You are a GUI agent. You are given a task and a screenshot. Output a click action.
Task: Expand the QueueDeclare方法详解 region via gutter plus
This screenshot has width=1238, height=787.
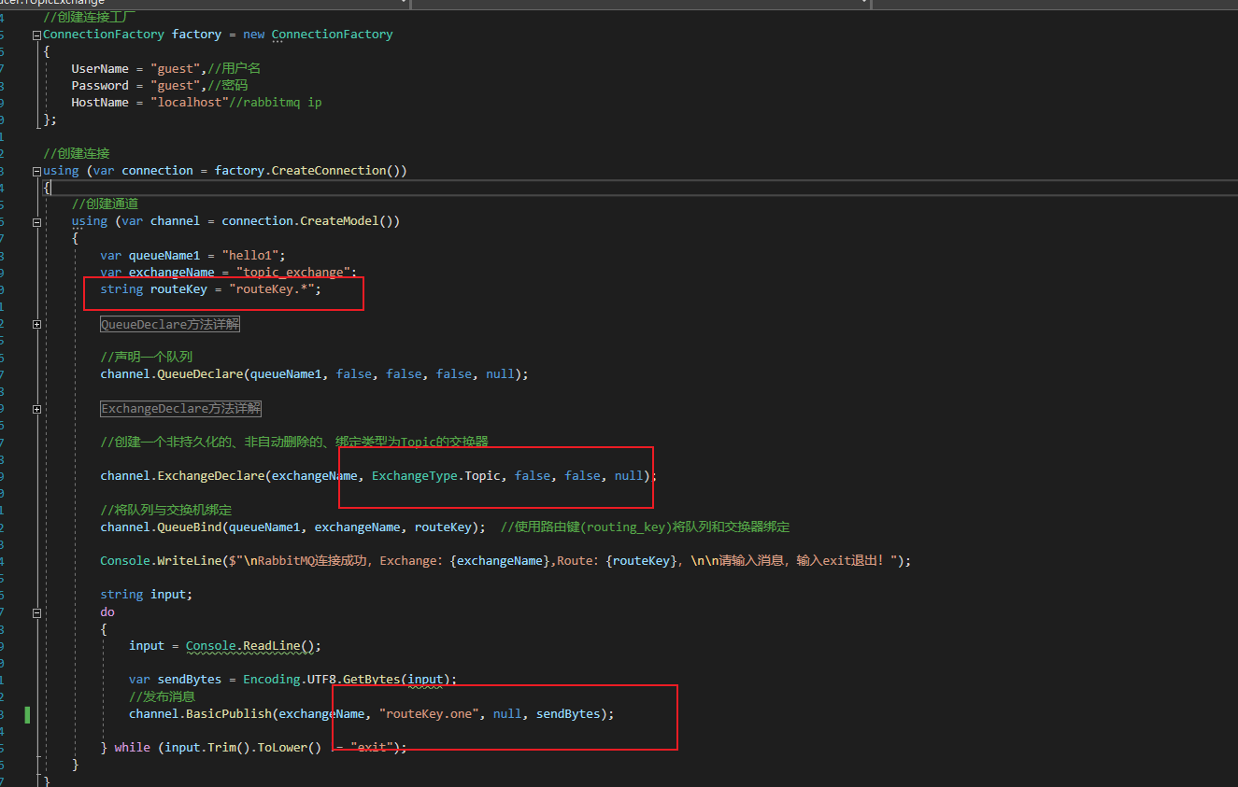36,324
